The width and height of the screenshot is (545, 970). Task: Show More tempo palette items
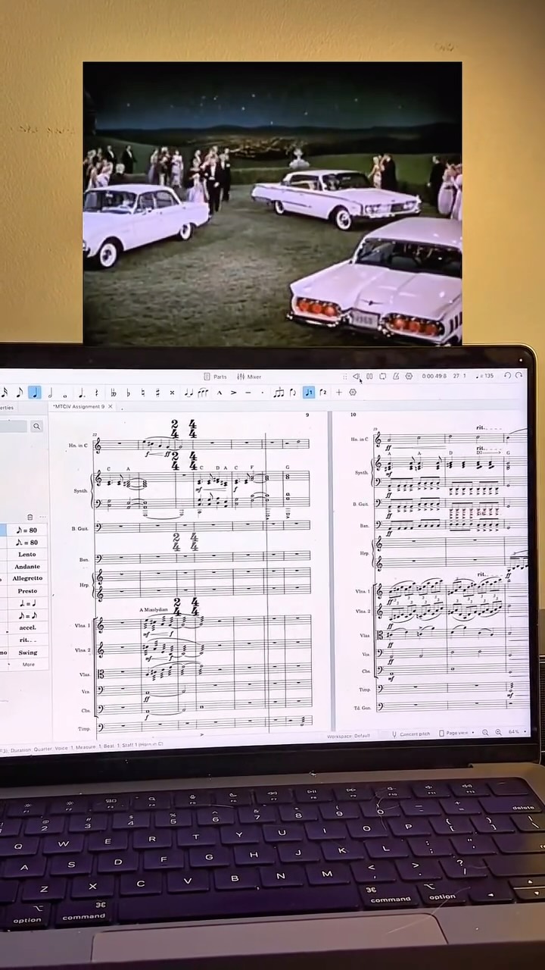(28, 665)
